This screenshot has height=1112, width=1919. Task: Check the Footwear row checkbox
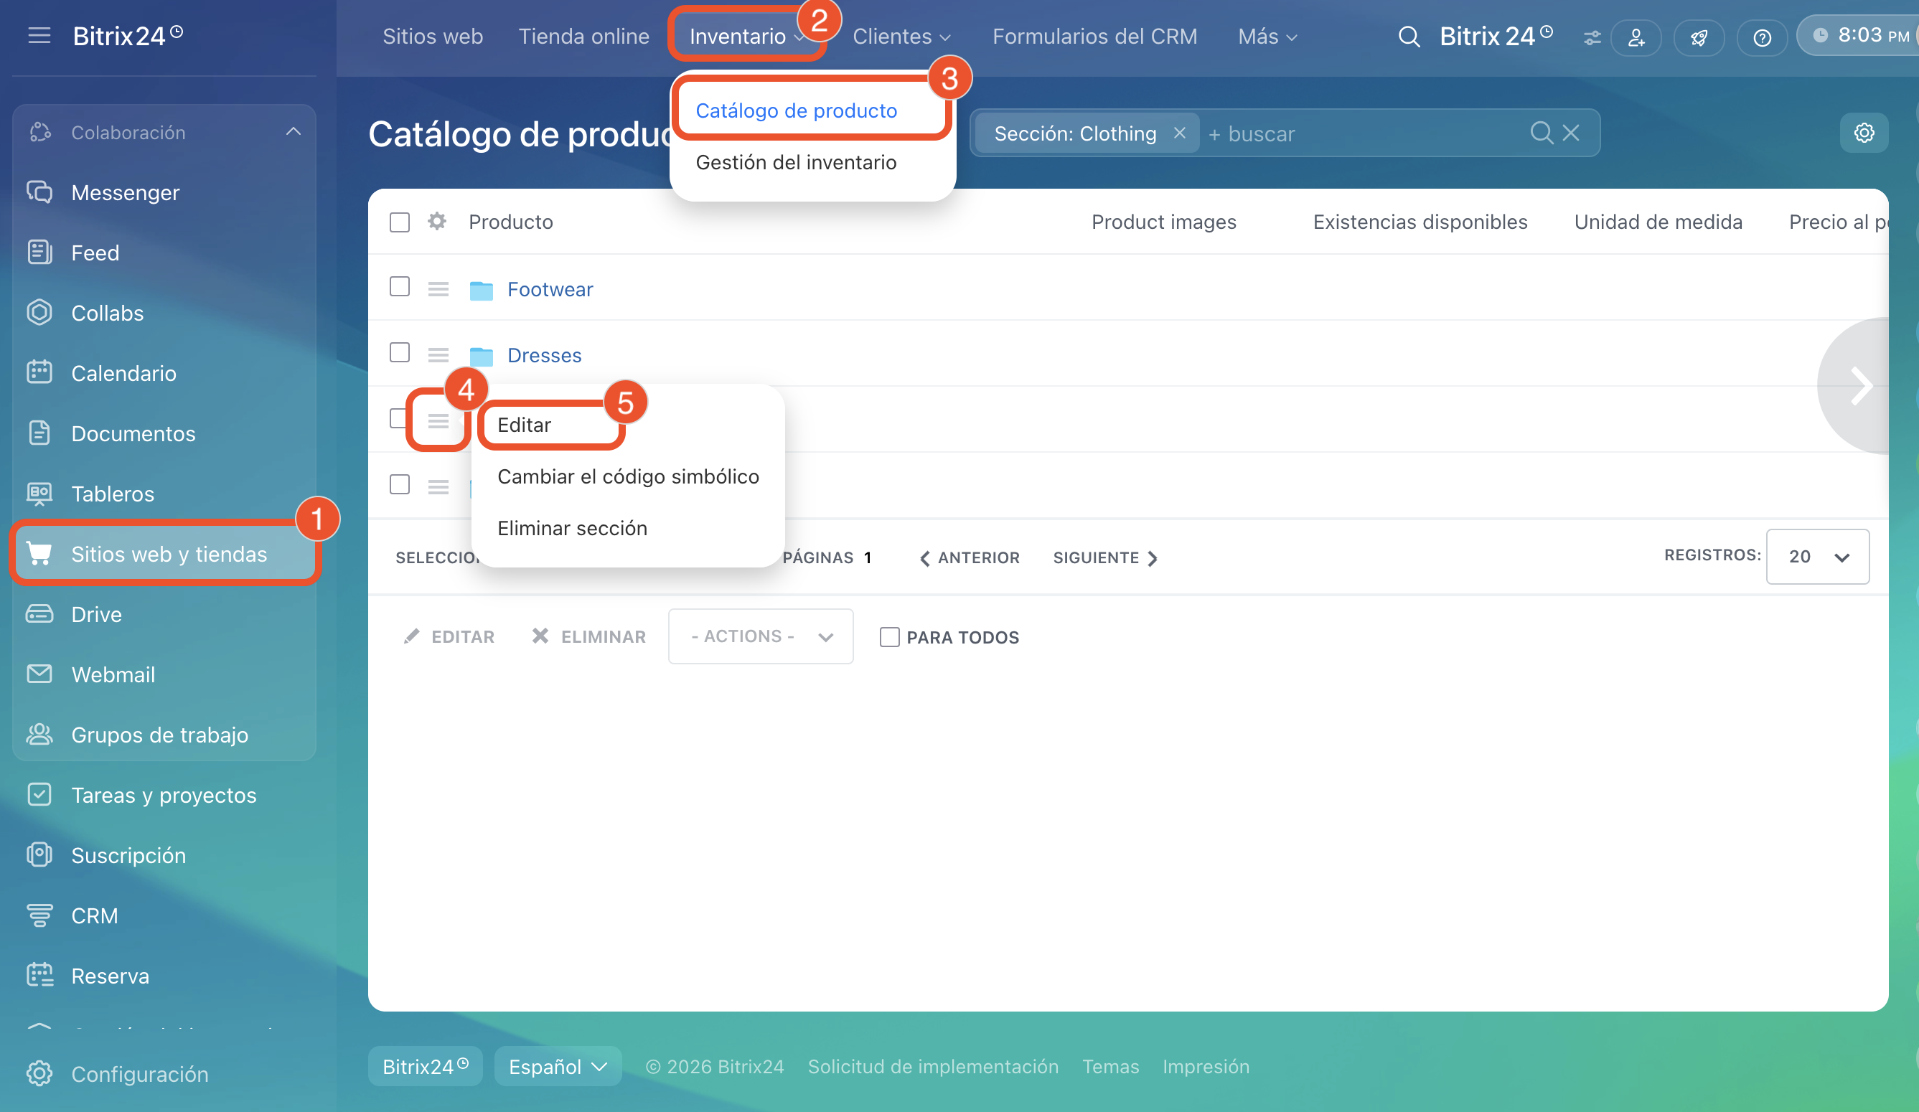point(399,287)
